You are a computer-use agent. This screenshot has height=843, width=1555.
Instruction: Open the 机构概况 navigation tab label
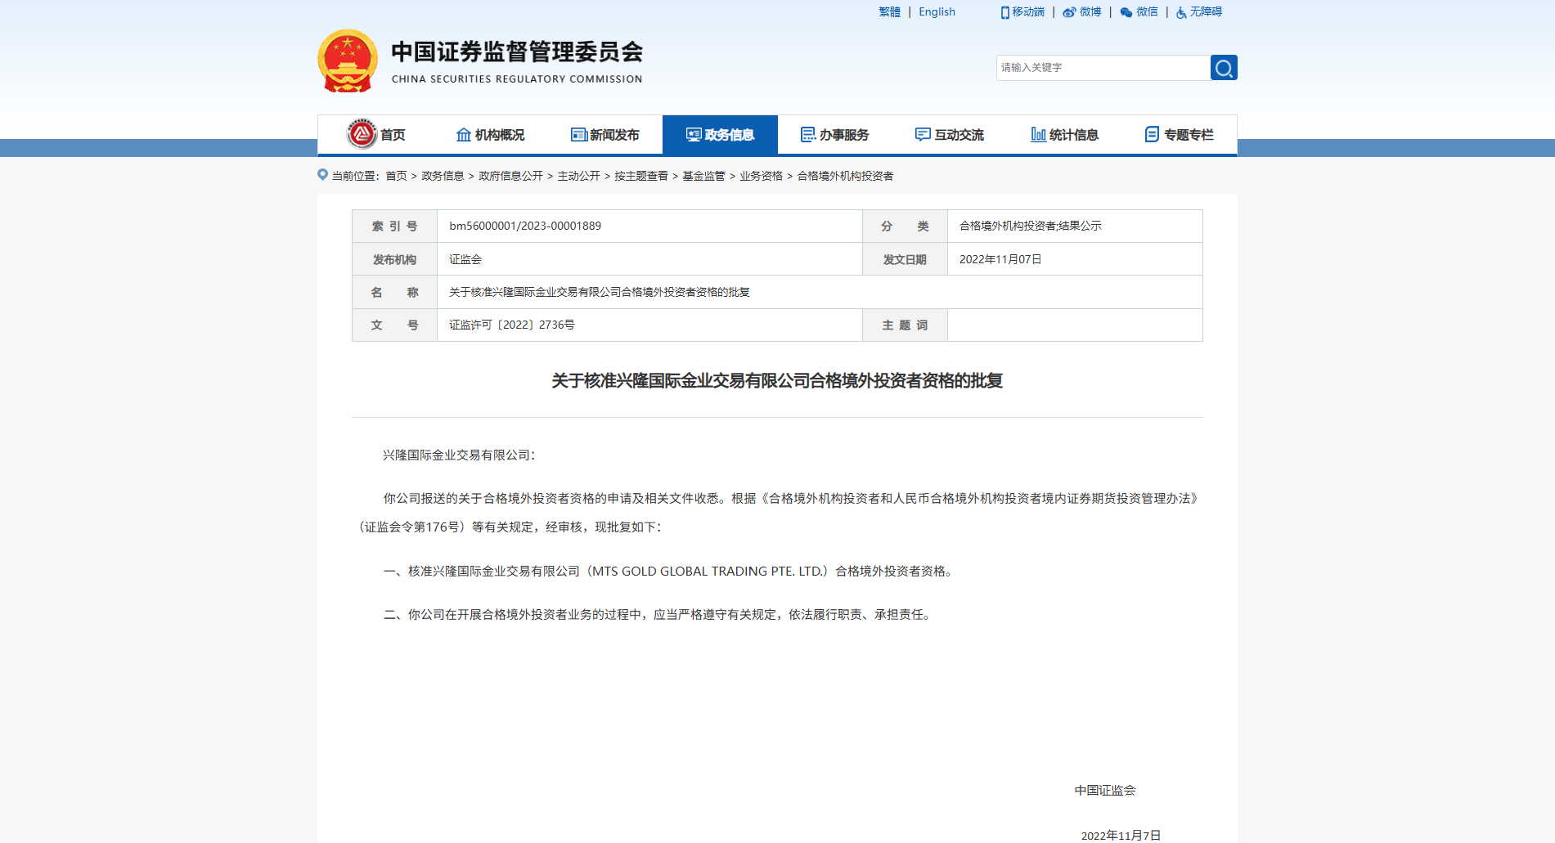point(500,135)
